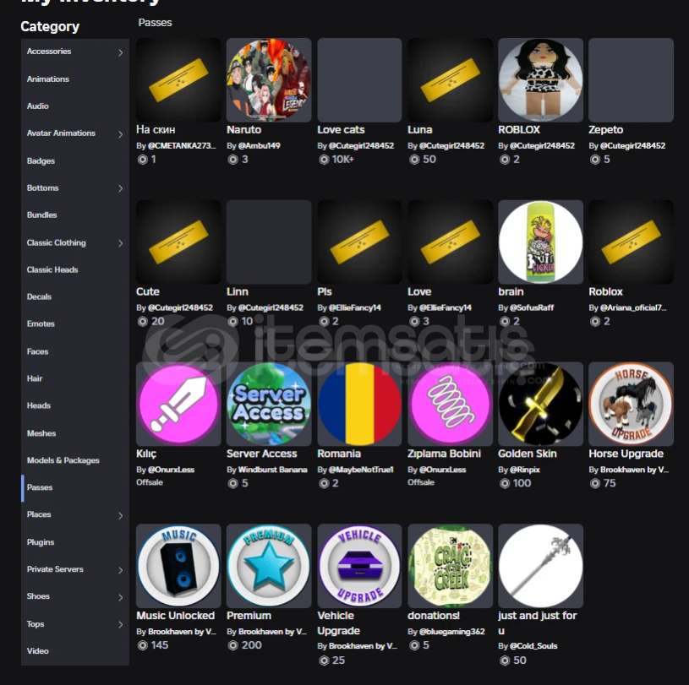Screen dimensions: 689x685
Task: Expand the Accessories category chevron
Action: click(120, 52)
